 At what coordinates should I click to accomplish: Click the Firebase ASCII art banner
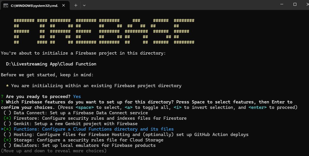click(104, 31)
